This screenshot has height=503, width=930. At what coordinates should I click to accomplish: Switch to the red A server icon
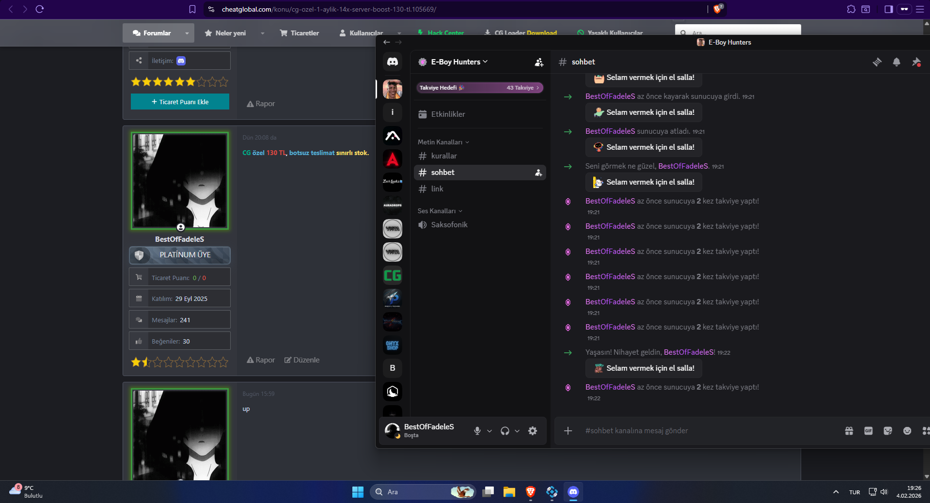point(393,159)
